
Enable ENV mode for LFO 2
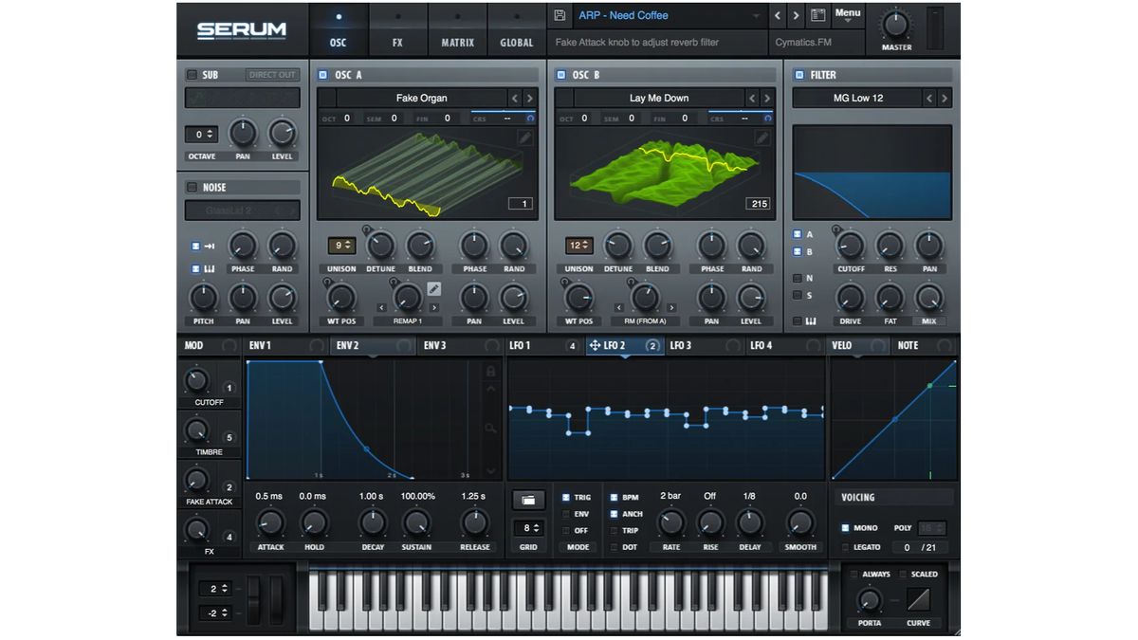(x=566, y=514)
